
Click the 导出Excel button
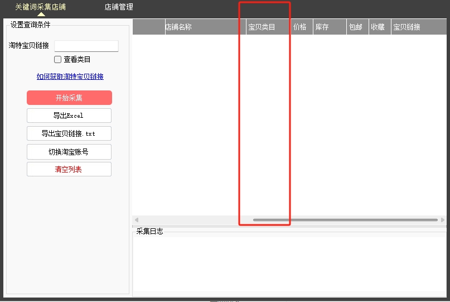pyautogui.click(x=69, y=116)
